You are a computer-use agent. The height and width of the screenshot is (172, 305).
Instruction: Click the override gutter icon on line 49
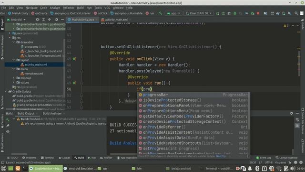74,83
